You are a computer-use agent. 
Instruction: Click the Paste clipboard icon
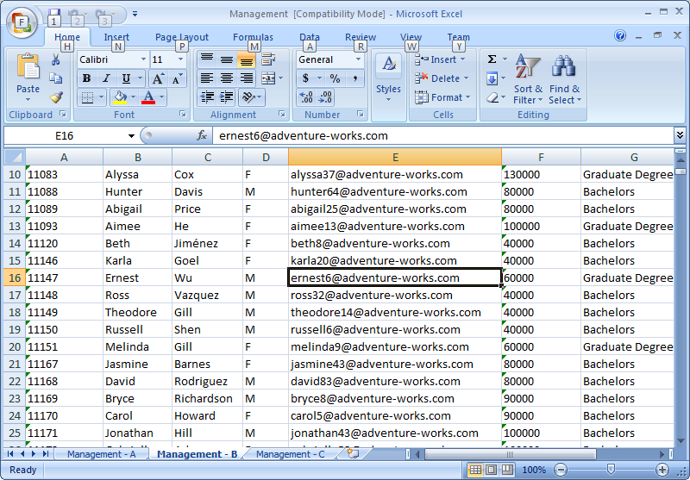tap(28, 68)
